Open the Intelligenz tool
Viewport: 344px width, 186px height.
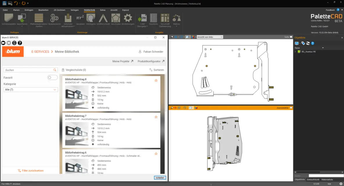coord(90,19)
